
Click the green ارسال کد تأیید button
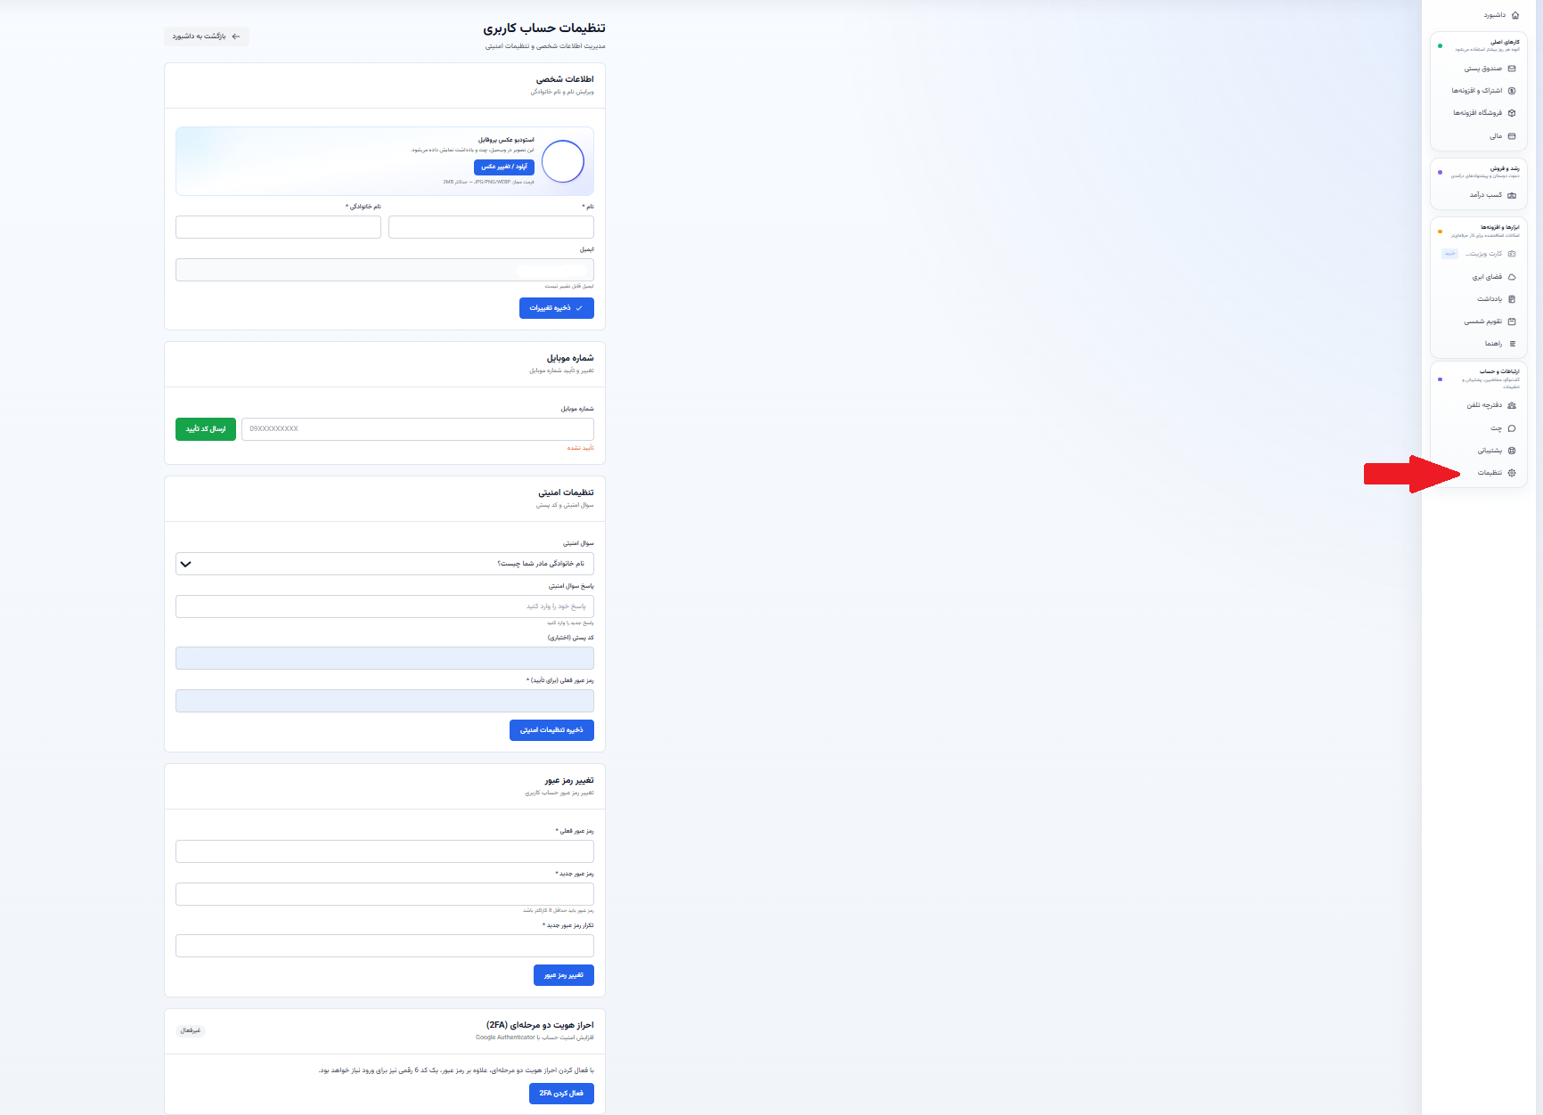click(x=206, y=429)
